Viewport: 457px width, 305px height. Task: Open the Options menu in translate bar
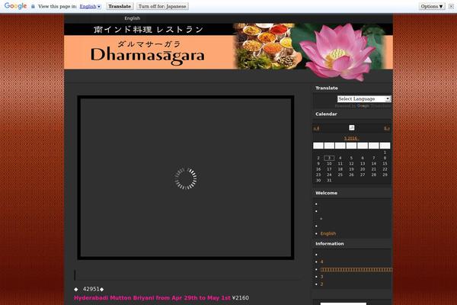[x=432, y=6]
